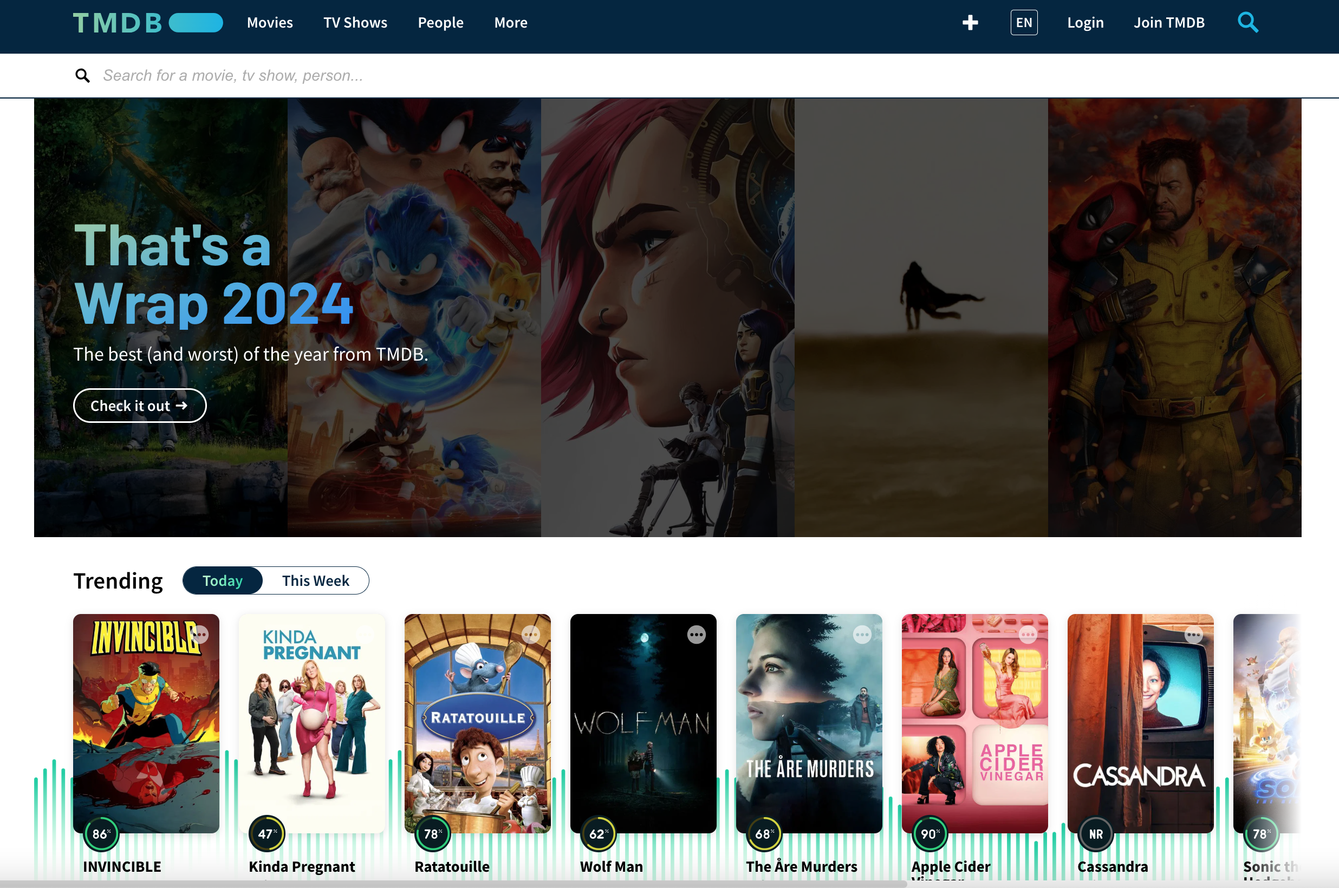Open the EN language selector
This screenshot has height=888, width=1339.
coord(1024,23)
